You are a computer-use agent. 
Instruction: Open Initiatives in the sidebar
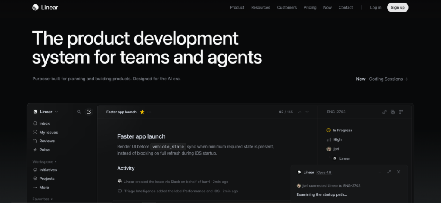tap(45, 170)
